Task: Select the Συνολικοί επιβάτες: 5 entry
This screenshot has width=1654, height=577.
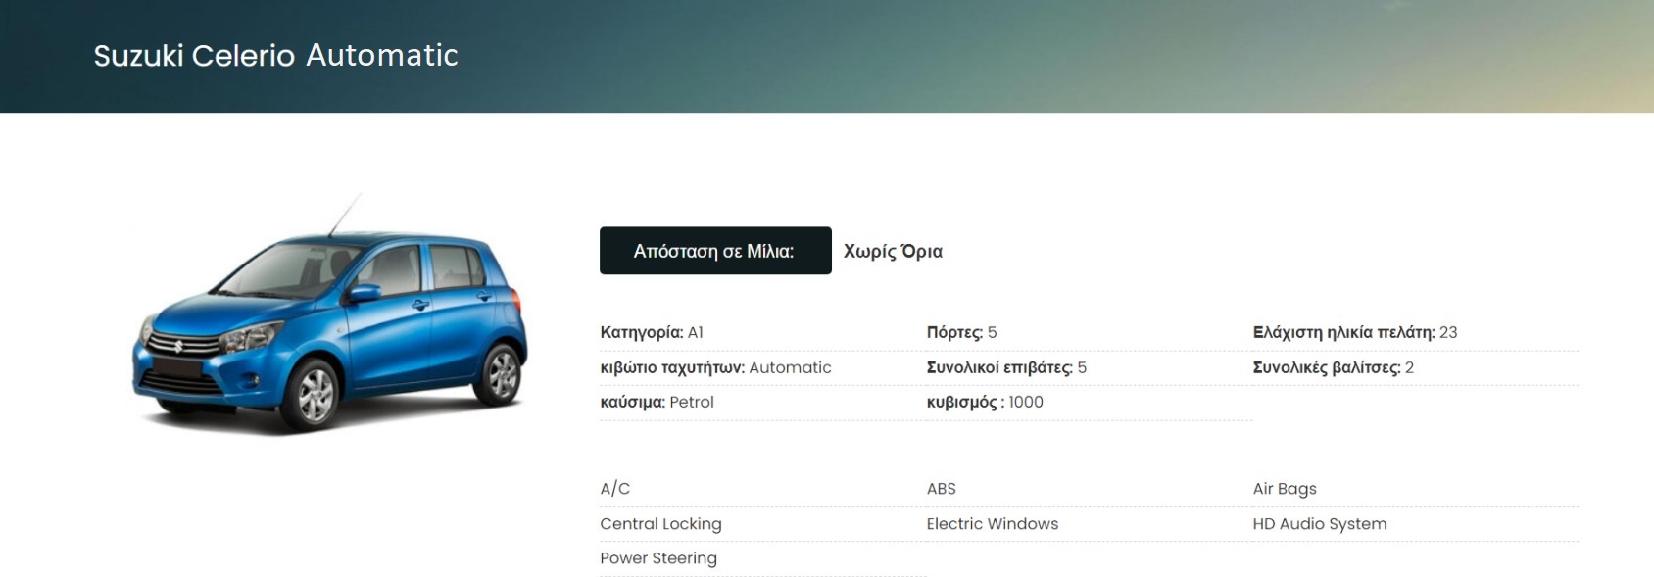Action: pos(1006,367)
